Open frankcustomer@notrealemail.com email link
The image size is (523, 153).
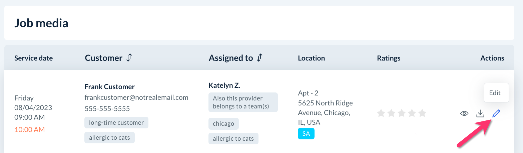point(136,97)
